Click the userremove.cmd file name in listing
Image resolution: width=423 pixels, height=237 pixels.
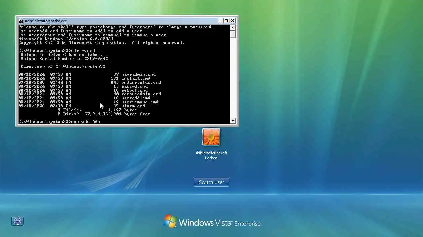pyautogui.click(x=140, y=102)
